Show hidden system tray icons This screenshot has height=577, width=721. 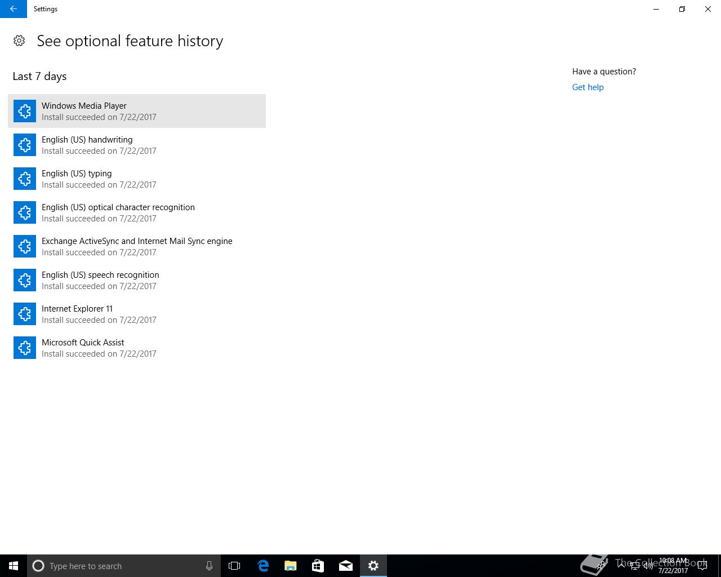coord(622,566)
